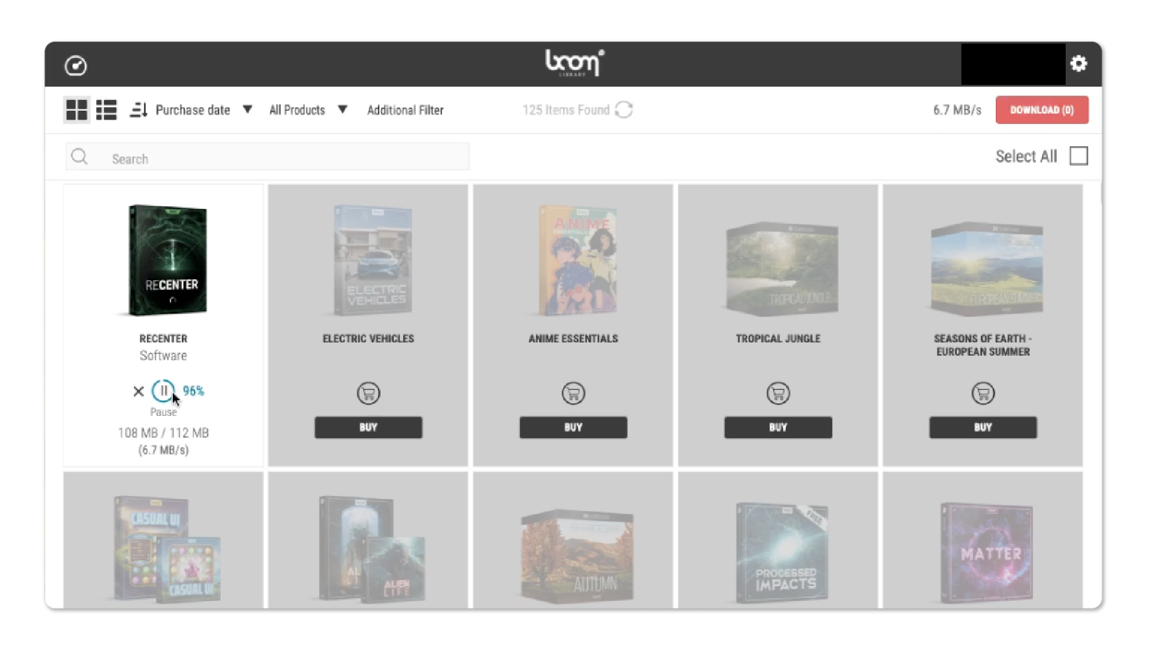1156x650 pixels.
Task: Open settings gear icon
Action: click(1078, 64)
